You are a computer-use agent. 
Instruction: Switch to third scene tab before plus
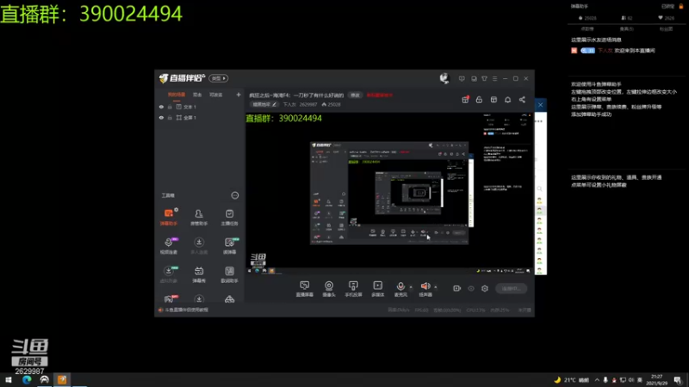(x=216, y=95)
